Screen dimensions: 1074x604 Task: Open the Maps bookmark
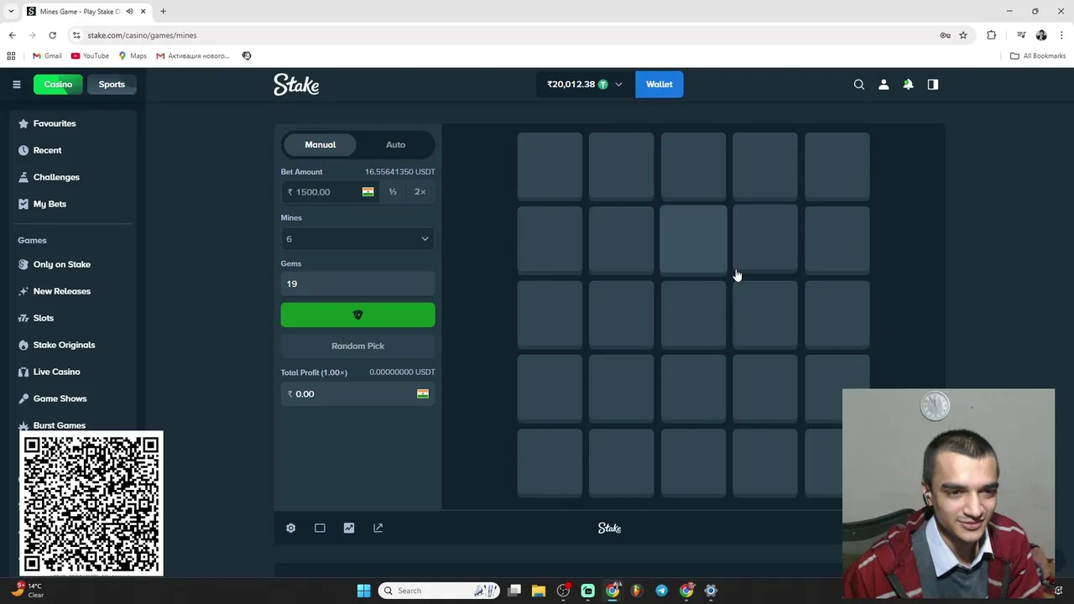point(133,55)
